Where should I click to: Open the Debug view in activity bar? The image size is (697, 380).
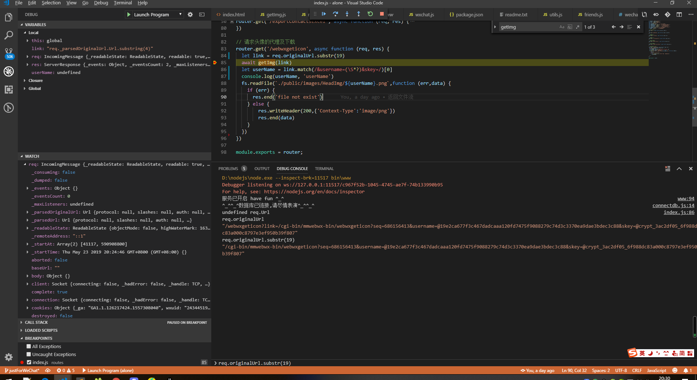coord(9,71)
